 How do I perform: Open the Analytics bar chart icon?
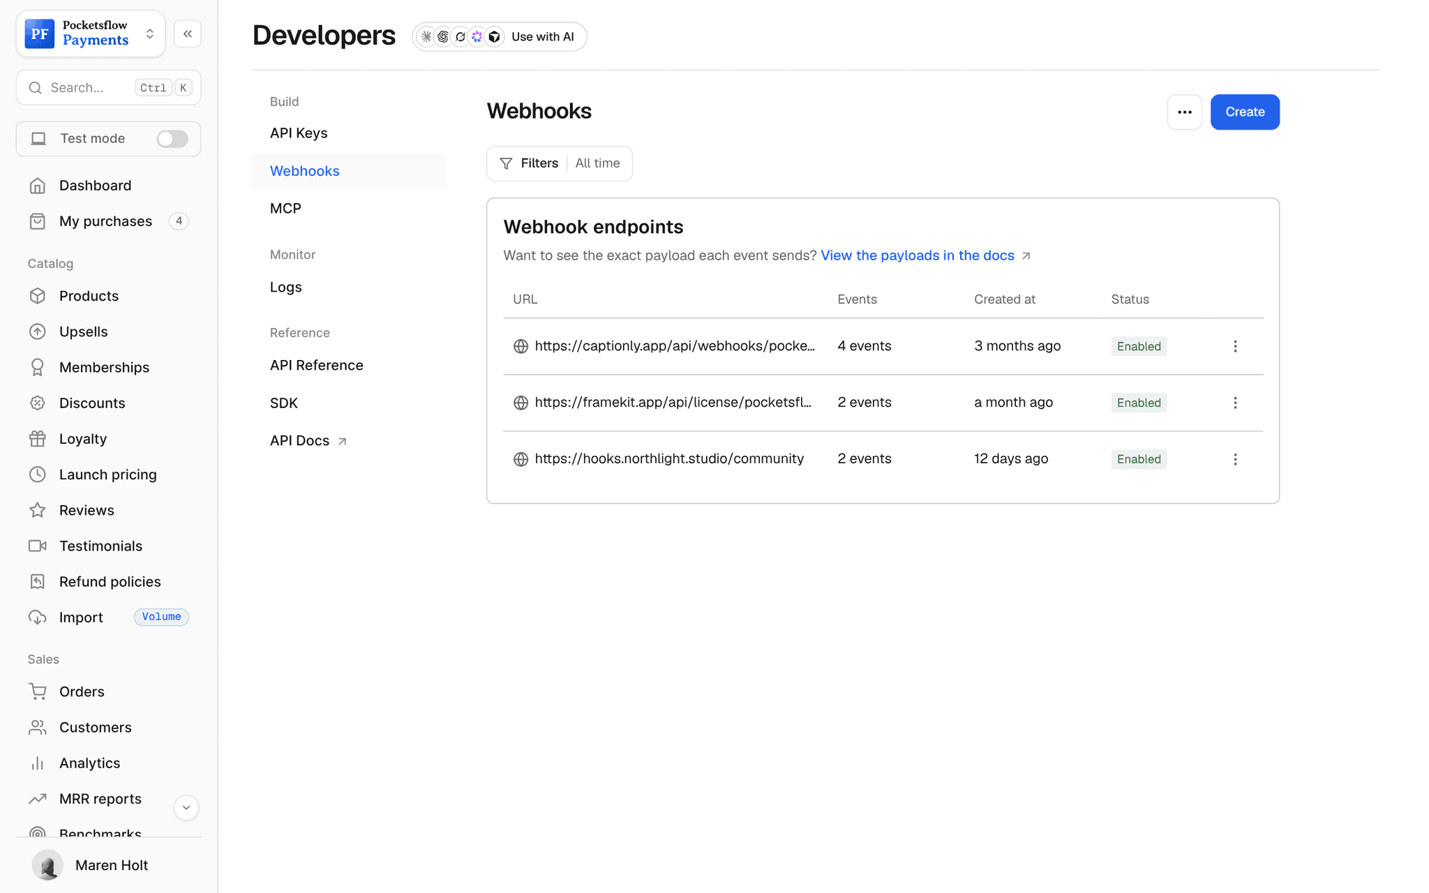pos(38,763)
